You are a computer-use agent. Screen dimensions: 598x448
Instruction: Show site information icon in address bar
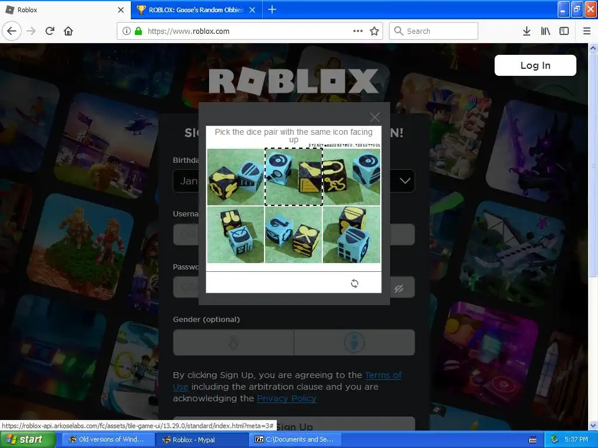click(x=127, y=31)
